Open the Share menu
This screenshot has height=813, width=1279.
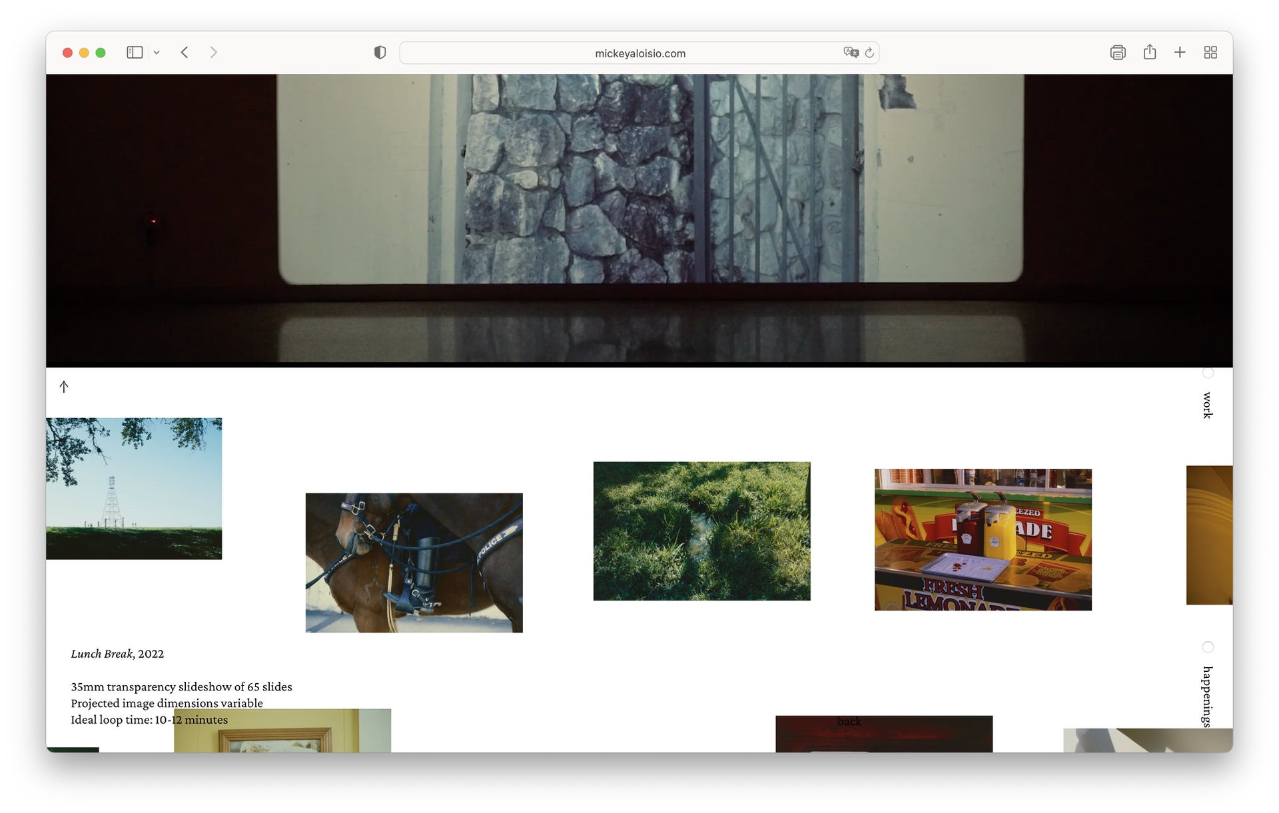[1149, 53]
